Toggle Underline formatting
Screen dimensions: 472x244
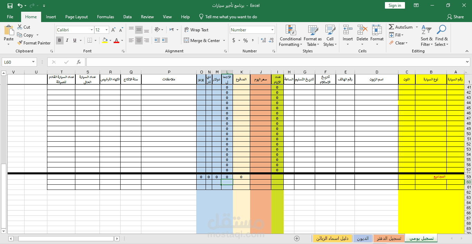click(x=75, y=40)
